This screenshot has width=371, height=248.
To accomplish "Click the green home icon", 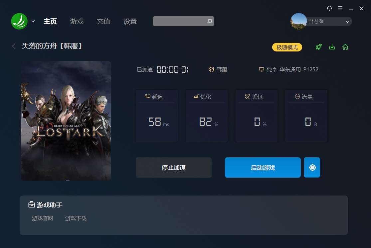I will 345,47.
